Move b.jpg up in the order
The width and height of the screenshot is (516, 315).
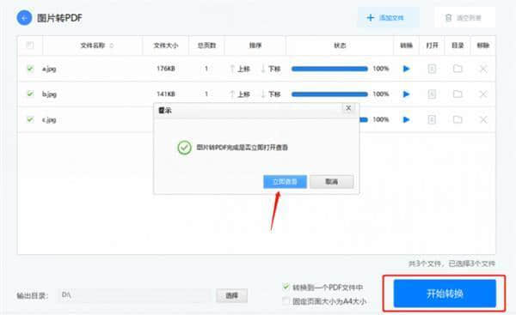pyautogui.click(x=240, y=94)
